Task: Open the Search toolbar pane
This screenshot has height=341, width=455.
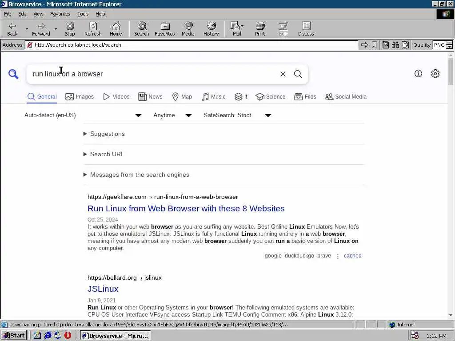Action: pyautogui.click(x=142, y=29)
